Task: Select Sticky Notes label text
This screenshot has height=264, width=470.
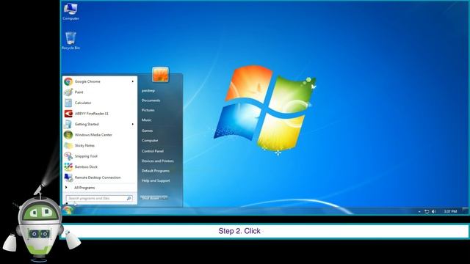Action: (x=84, y=145)
